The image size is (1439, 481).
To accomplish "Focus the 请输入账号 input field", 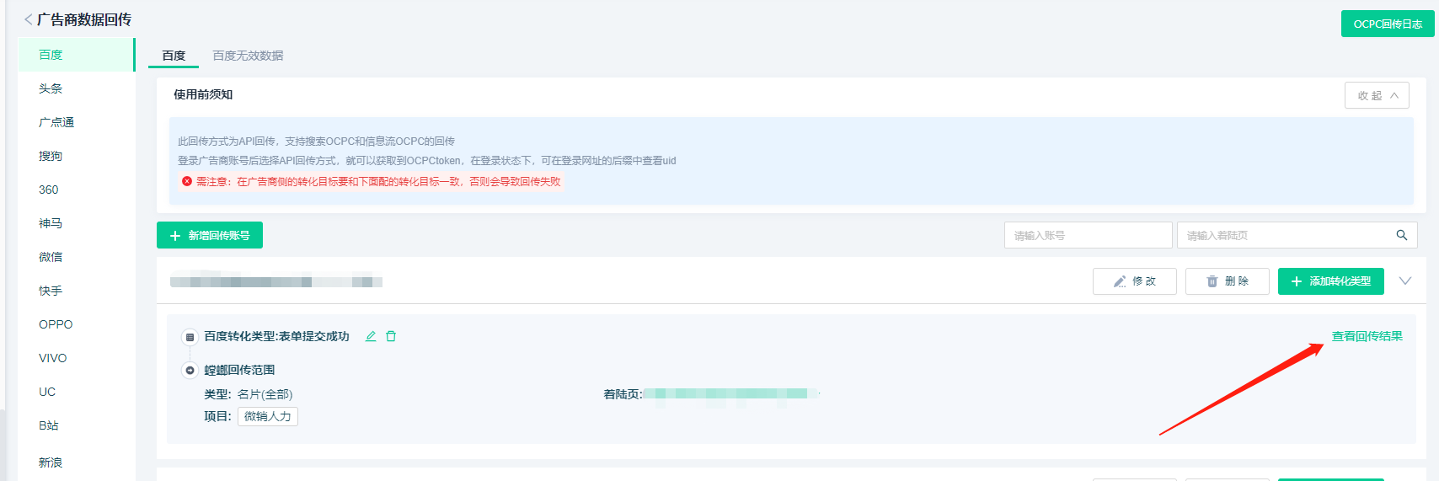I will (x=1087, y=235).
